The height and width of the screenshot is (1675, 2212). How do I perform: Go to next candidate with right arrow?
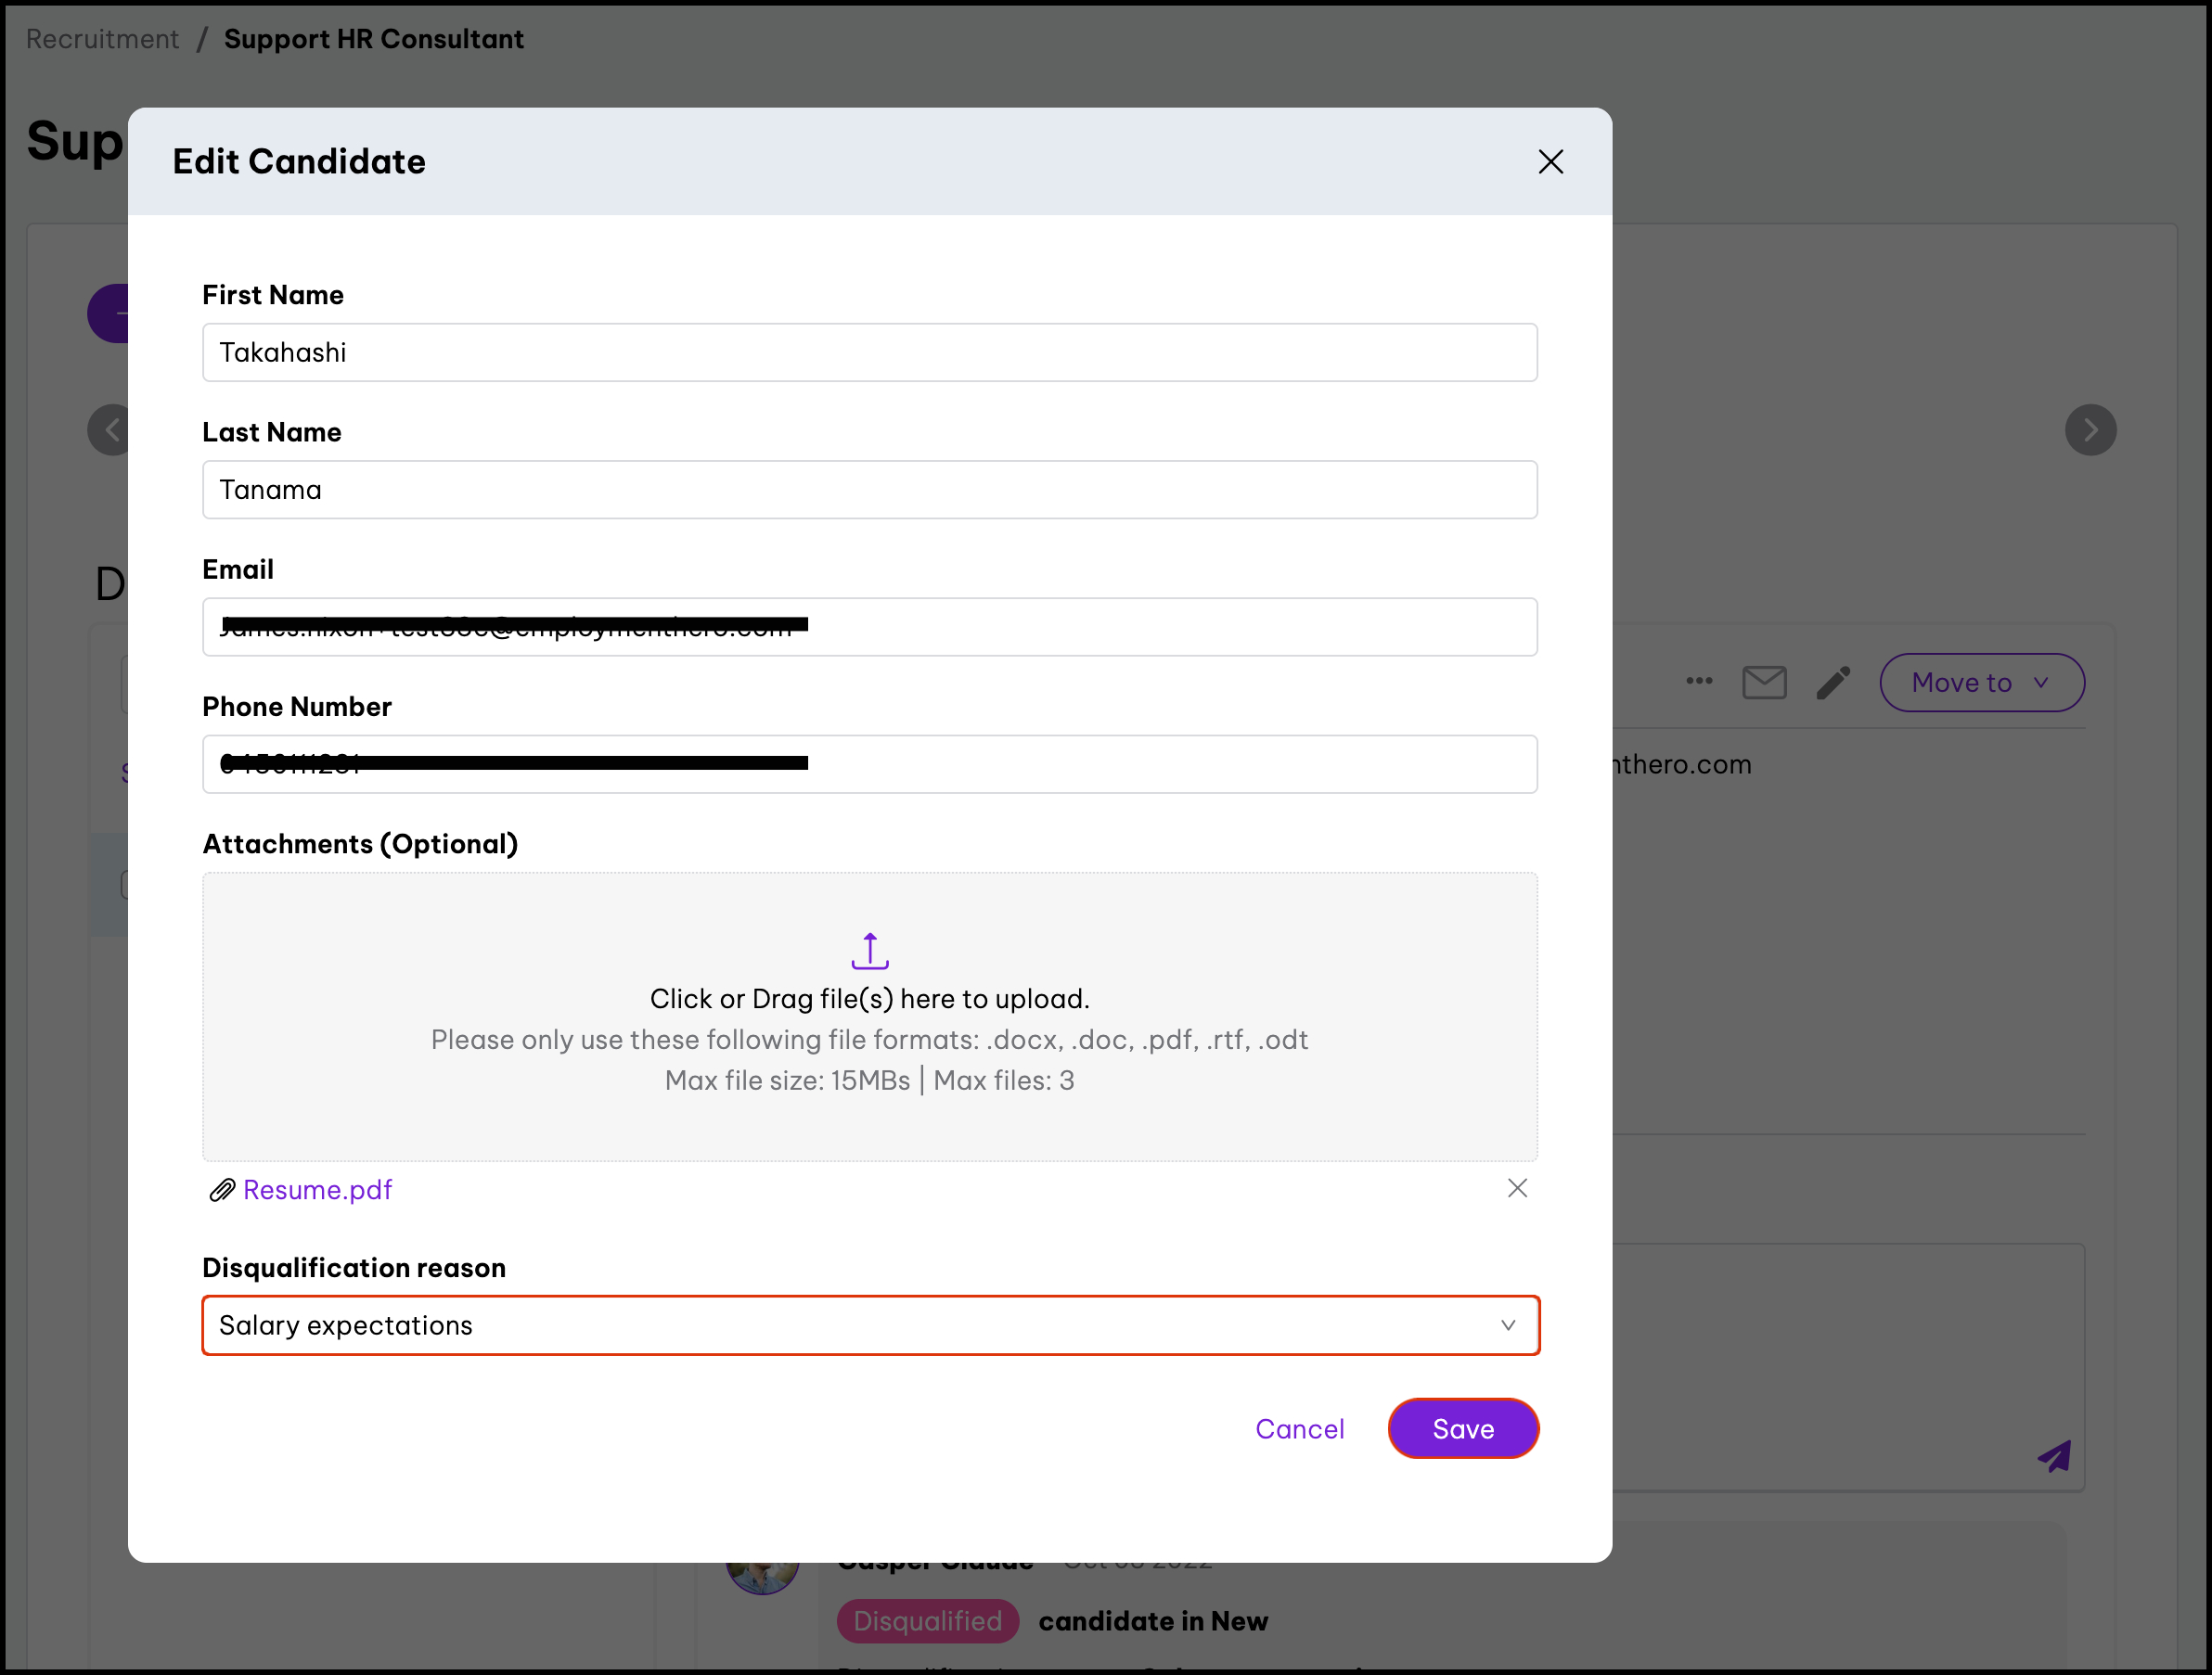tap(2090, 430)
